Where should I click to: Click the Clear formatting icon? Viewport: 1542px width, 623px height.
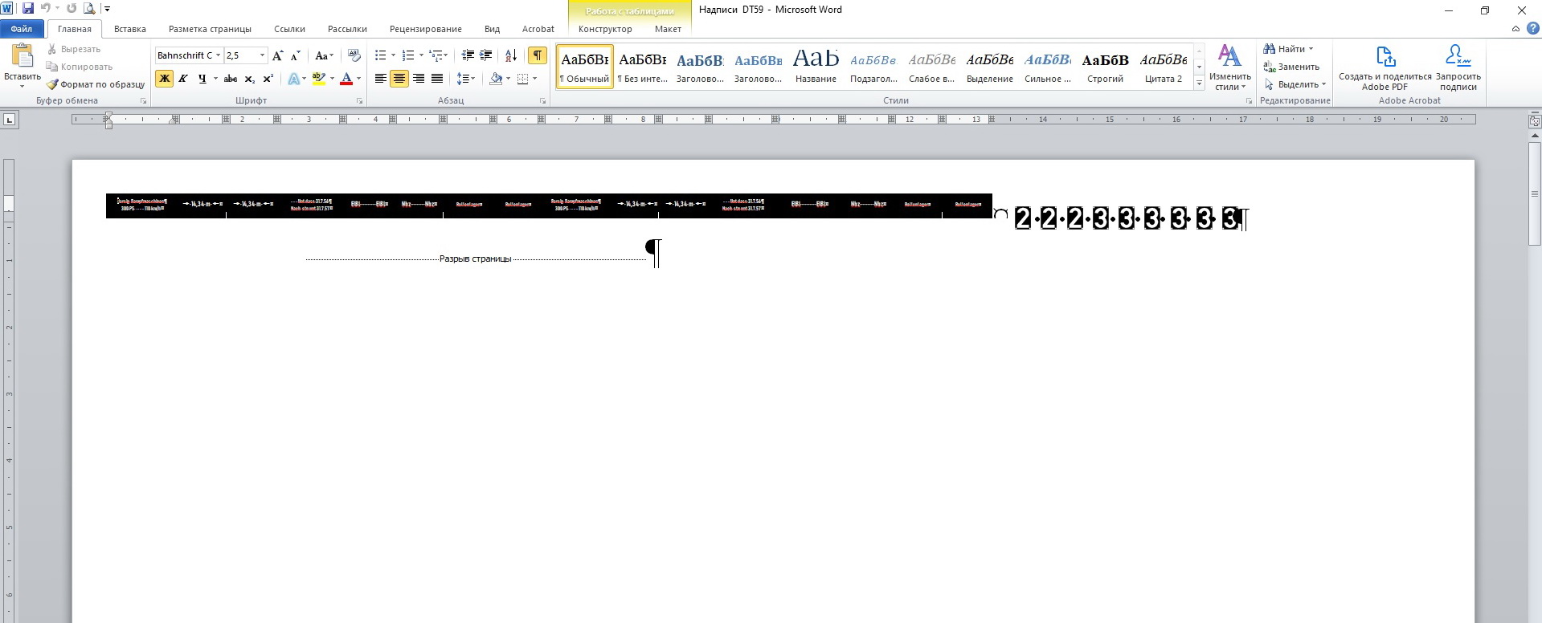click(354, 55)
